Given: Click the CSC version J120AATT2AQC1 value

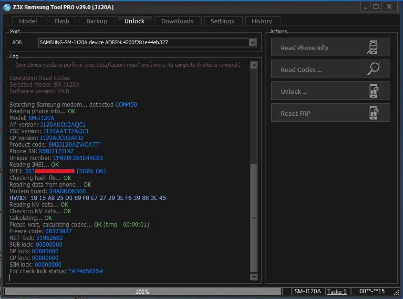Looking at the screenshot, I should [66, 131].
